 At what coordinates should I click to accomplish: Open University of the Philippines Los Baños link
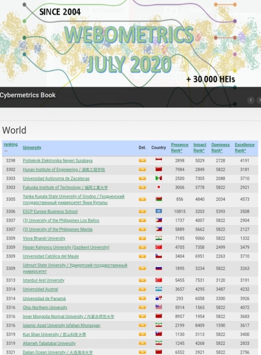[61, 220]
